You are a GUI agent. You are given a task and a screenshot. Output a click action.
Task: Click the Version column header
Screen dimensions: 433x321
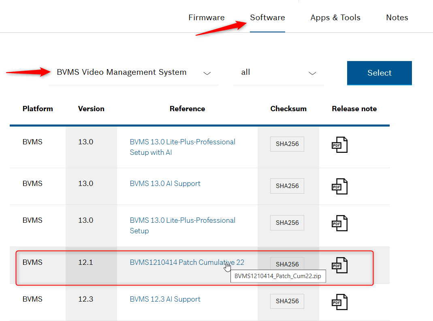[91, 109]
